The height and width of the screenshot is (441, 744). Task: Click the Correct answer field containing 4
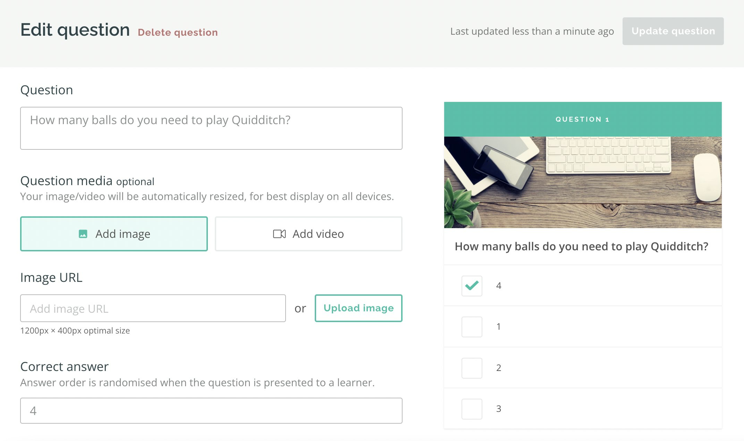(211, 410)
